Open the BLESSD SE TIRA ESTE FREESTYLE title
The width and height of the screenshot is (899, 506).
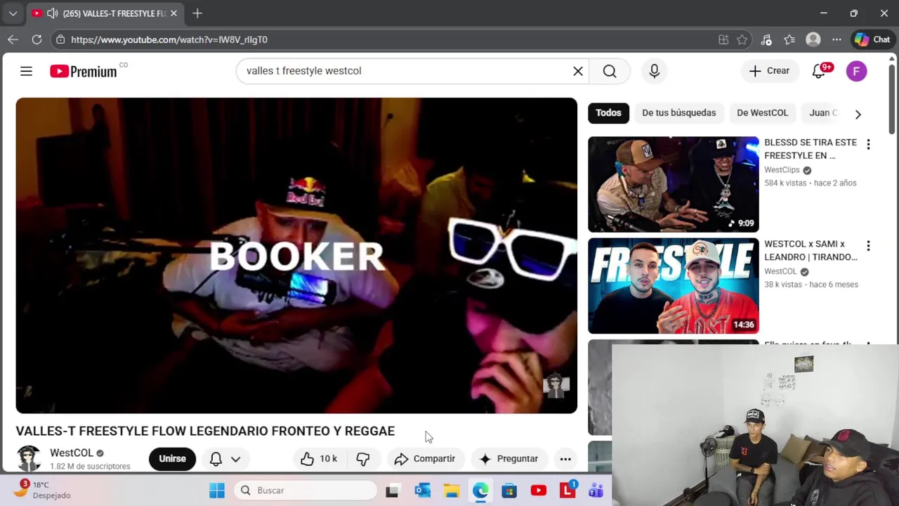(811, 149)
